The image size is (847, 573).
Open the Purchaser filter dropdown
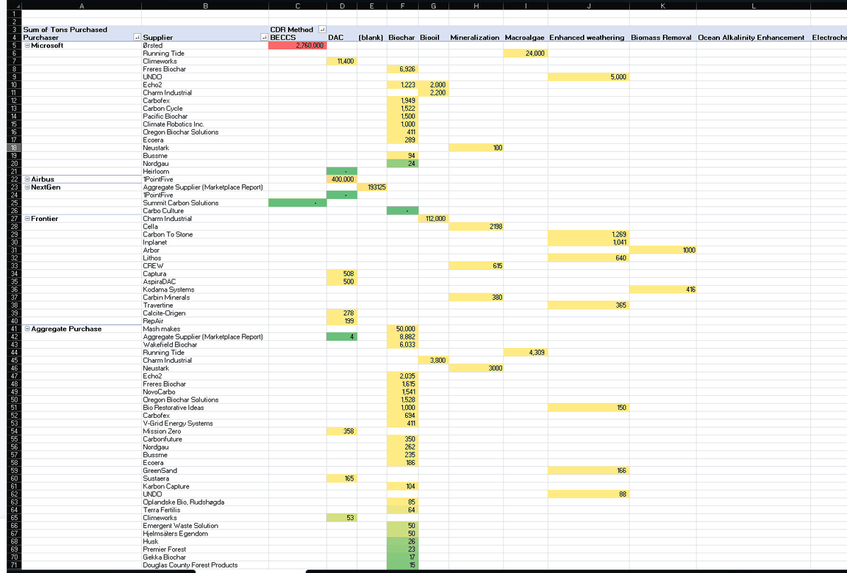pos(136,37)
